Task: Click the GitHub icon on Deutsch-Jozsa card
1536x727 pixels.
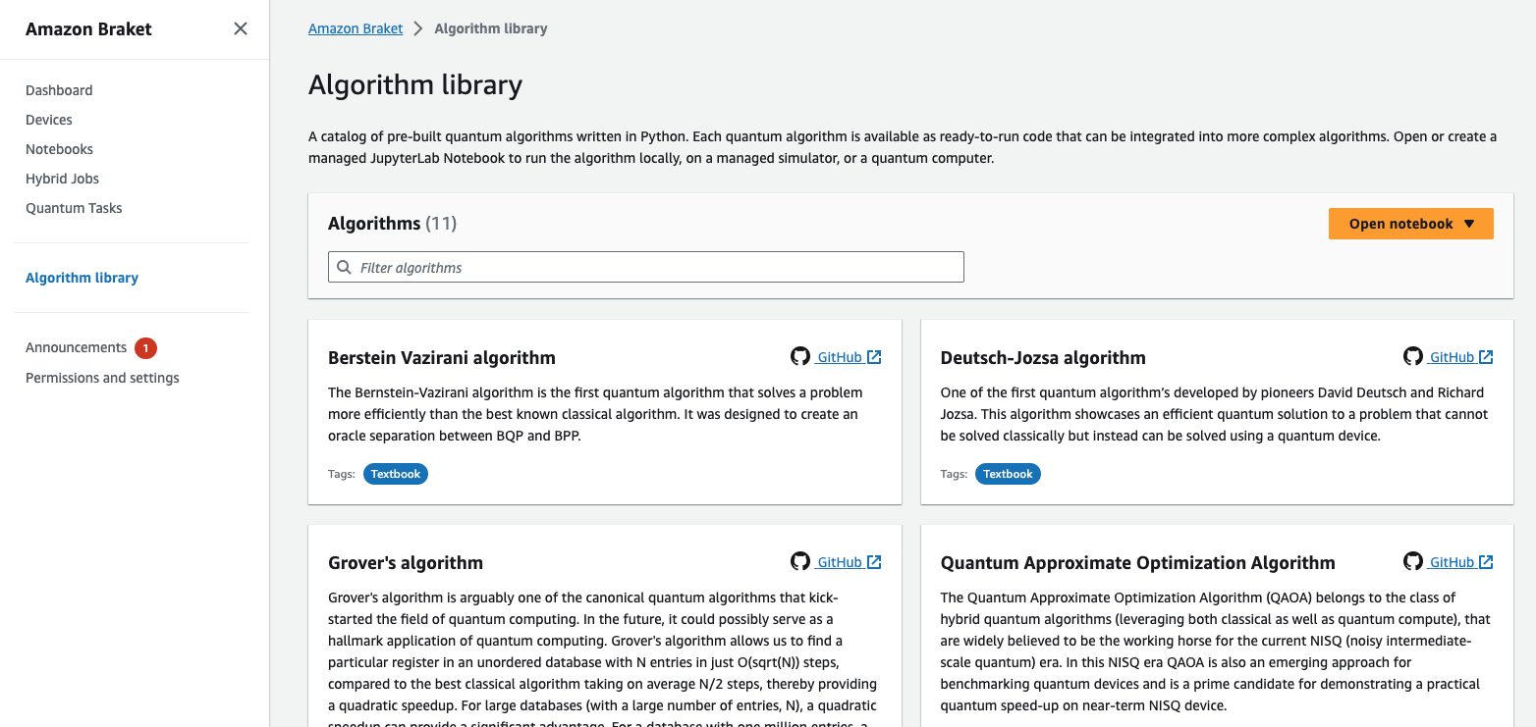Action: click(x=1413, y=356)
